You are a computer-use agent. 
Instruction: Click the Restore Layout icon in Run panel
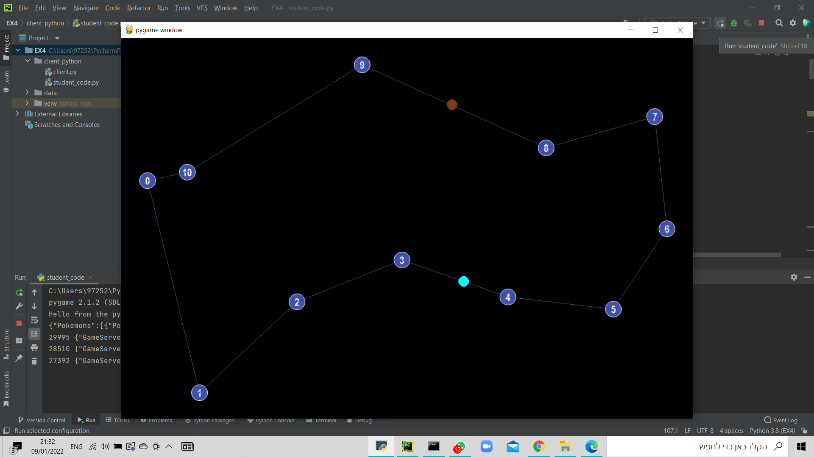pos(19,340)
